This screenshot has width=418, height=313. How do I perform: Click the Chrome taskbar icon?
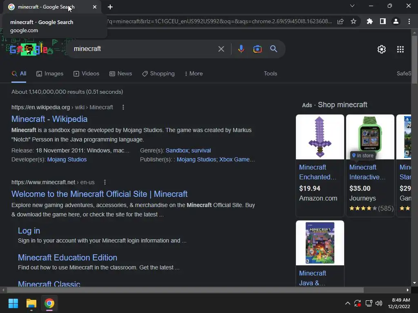point(49,303)
